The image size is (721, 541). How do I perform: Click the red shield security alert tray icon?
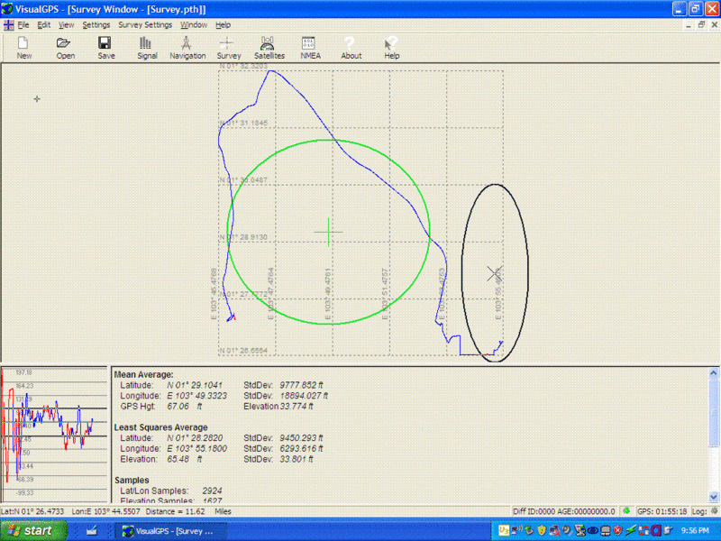[x=618, y=530]
